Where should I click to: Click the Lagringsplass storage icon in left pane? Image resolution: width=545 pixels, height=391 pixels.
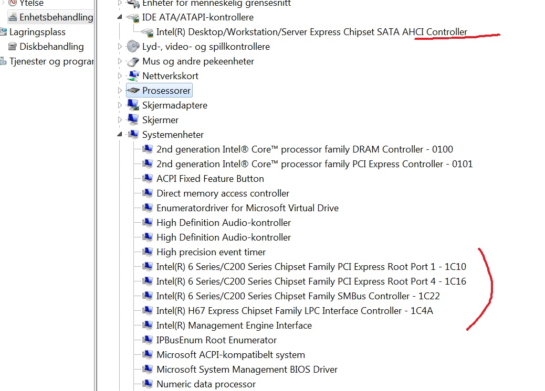pyautogui.click(x=3, y=32)
